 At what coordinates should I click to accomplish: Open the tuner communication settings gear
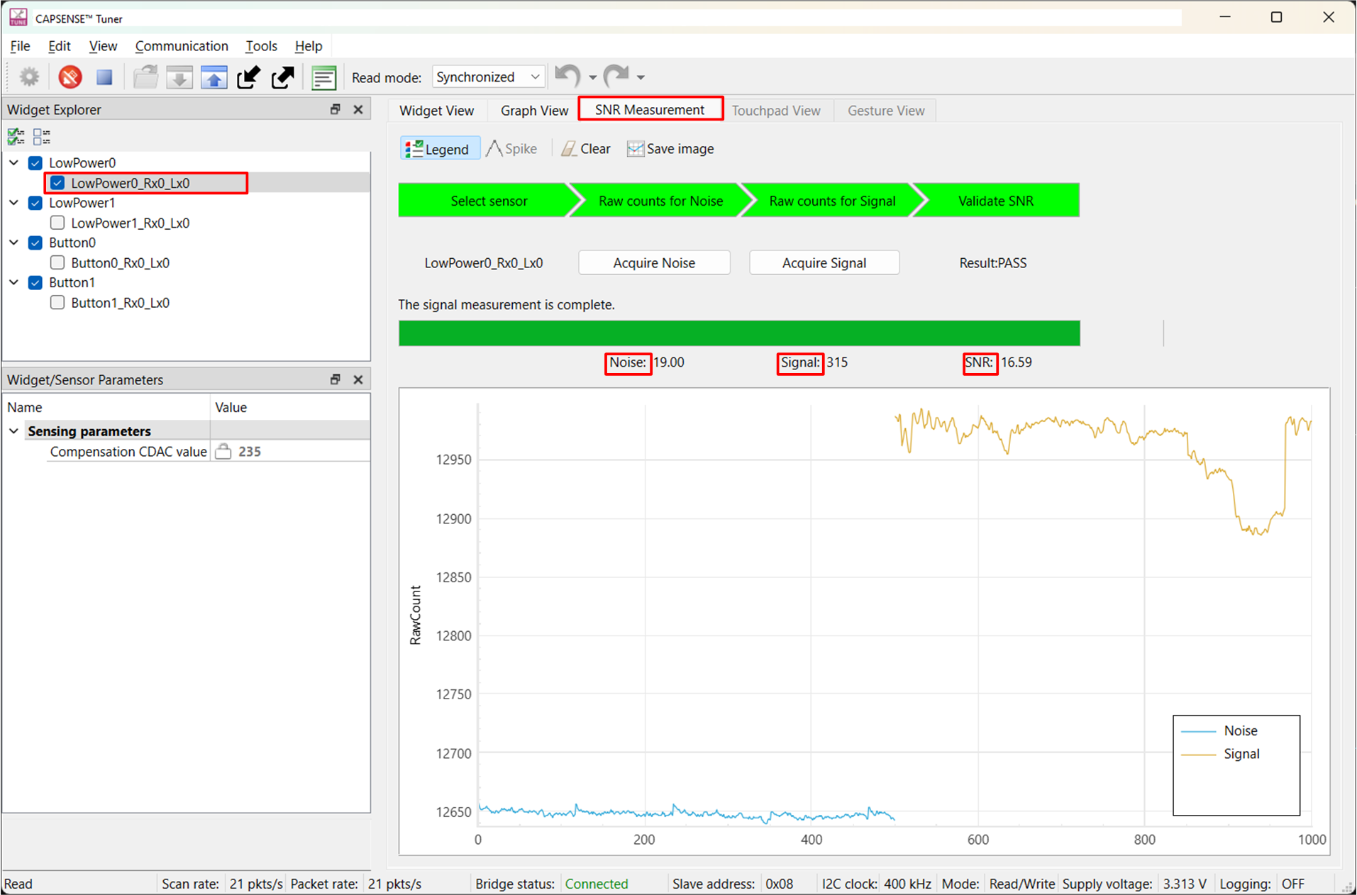pos(29,77)
